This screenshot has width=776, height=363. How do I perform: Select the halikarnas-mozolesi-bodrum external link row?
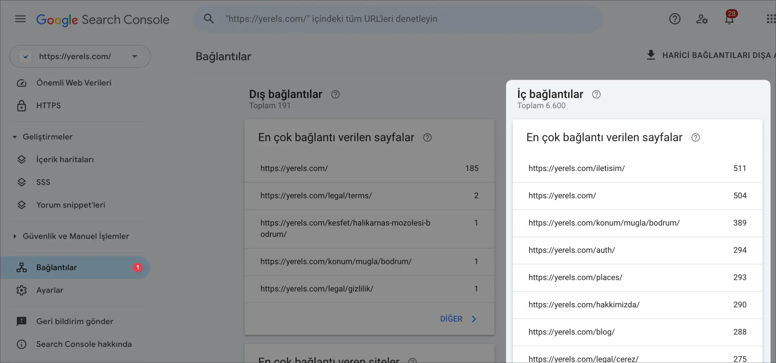click(370, 229)
